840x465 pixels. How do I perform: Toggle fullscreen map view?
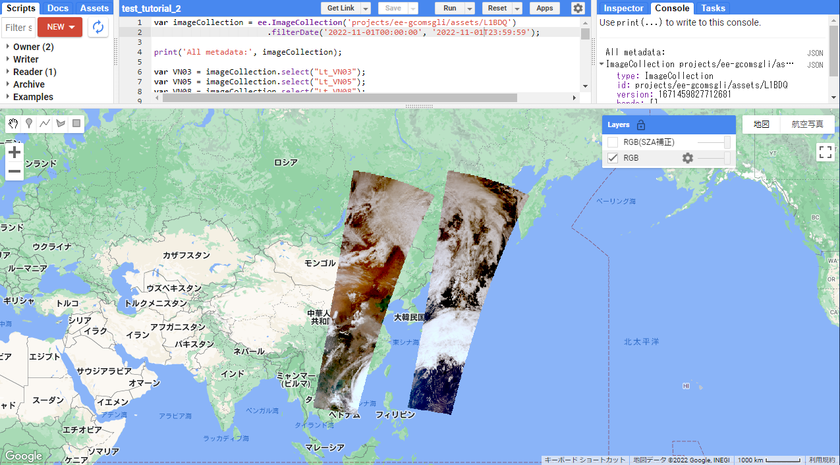826,152
